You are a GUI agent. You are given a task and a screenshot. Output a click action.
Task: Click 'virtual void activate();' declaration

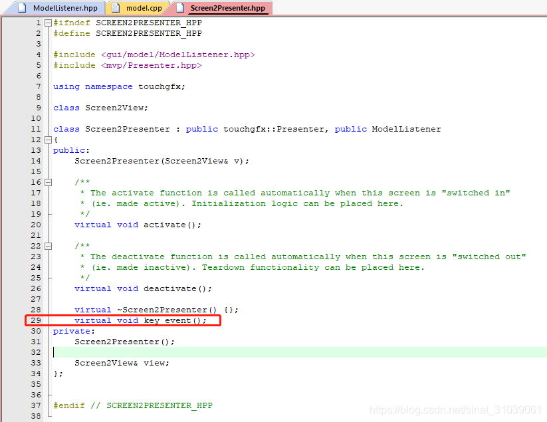(138, 225)
